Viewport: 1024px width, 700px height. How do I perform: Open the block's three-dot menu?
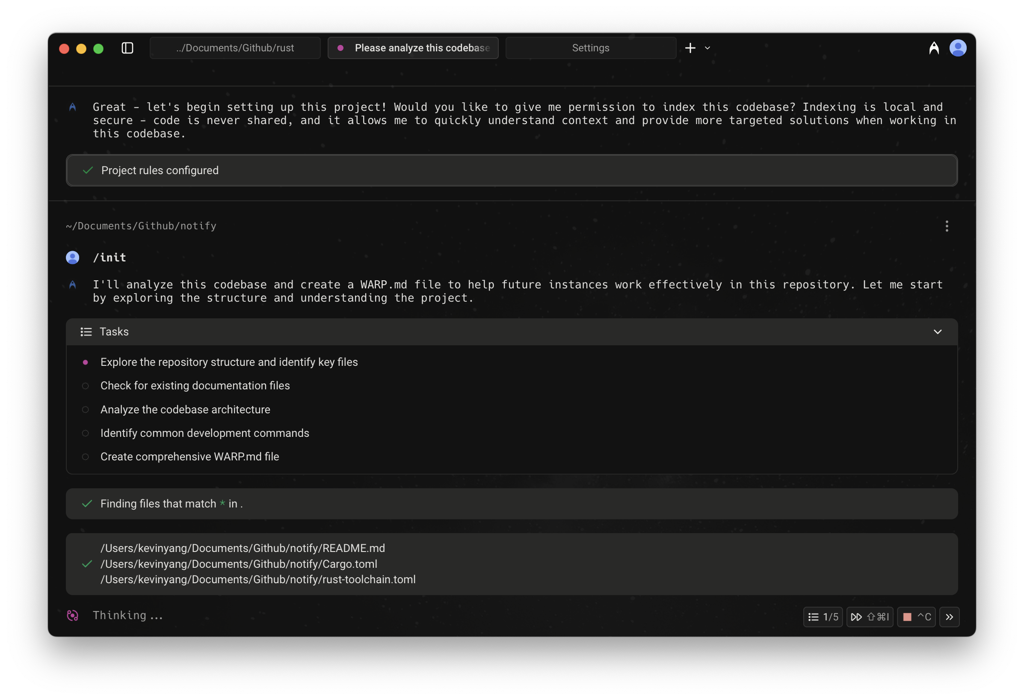coord(947,226)
